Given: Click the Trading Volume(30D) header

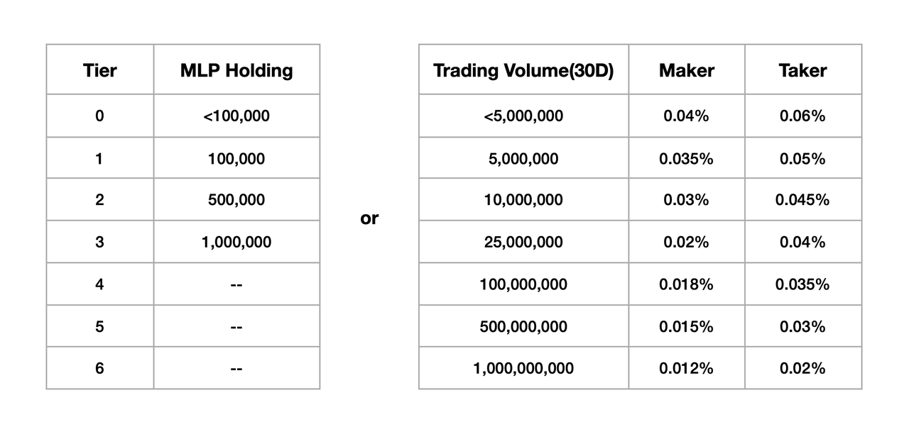Looking at the screenshot, I should pos(523,70).
